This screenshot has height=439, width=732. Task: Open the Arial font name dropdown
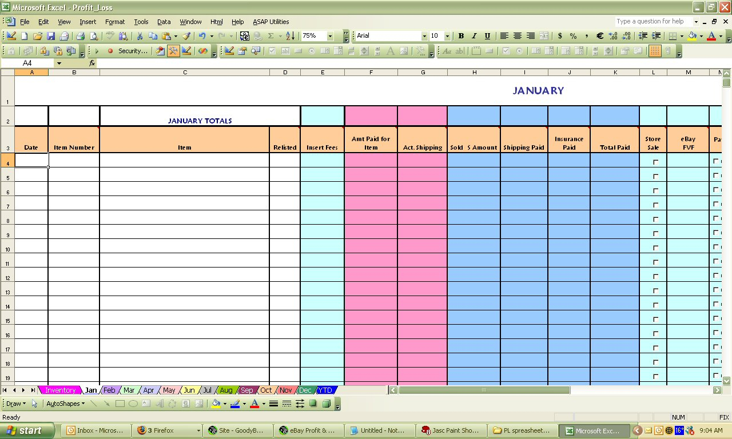click(424, 36)
